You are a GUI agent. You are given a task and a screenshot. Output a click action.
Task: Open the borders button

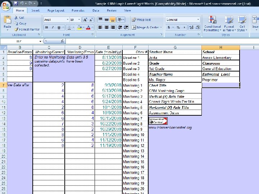click(69, 28)
